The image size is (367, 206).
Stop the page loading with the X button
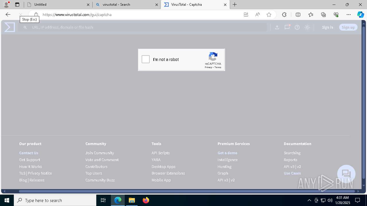point(21,15)
